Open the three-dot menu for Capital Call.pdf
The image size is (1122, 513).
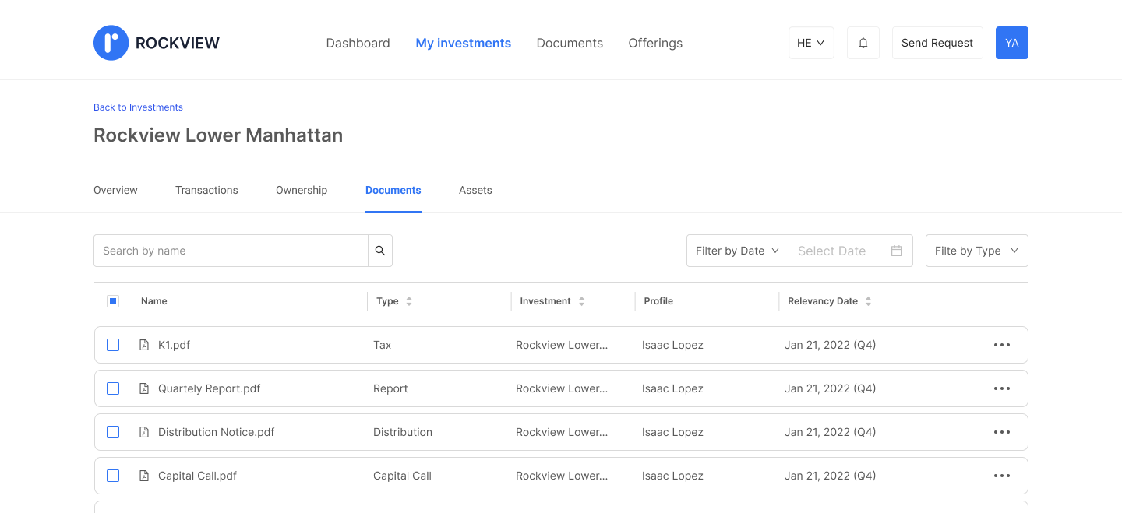[1002, 475]
